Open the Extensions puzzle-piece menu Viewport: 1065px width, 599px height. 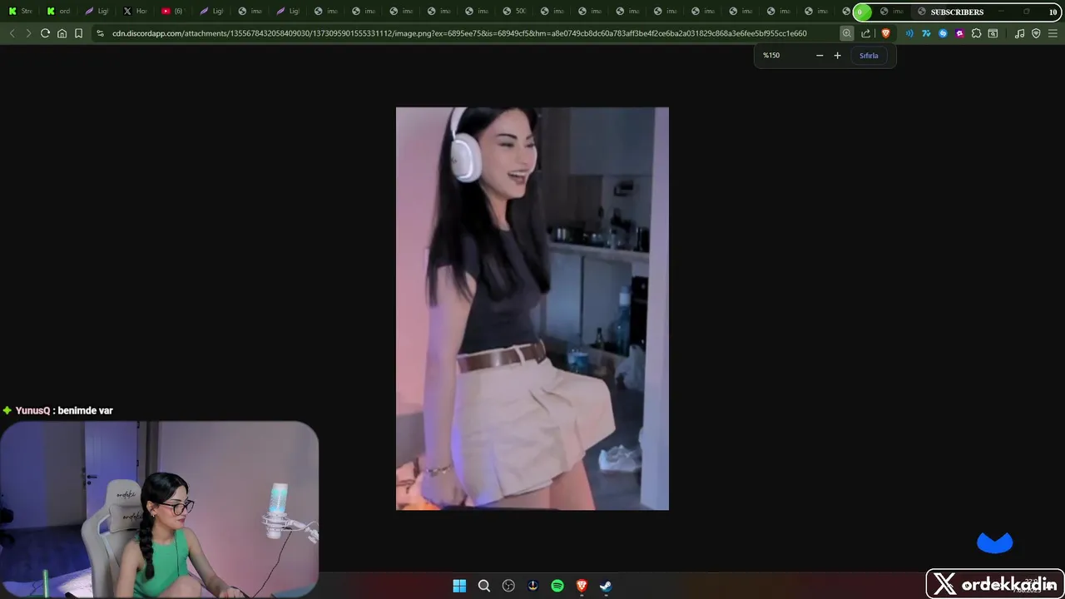point(976,33)
